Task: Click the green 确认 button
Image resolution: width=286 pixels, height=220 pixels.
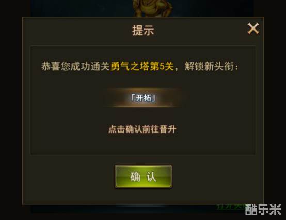Action: coord(144,177)
